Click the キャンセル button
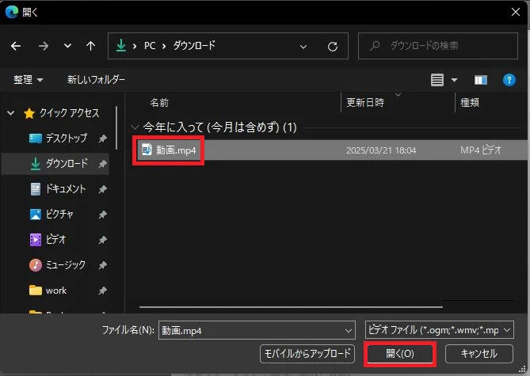 pos(479,354)
